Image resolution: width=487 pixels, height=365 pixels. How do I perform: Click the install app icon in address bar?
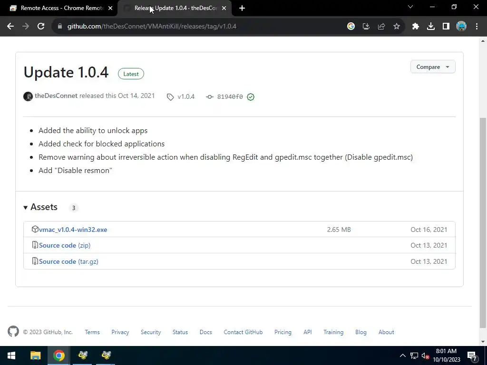point(366,27)
